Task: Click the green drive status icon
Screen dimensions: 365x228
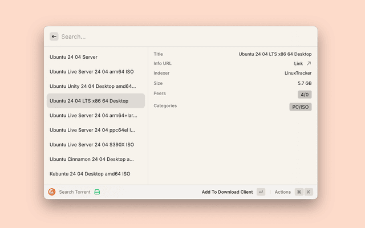Action: click(98, 192)
